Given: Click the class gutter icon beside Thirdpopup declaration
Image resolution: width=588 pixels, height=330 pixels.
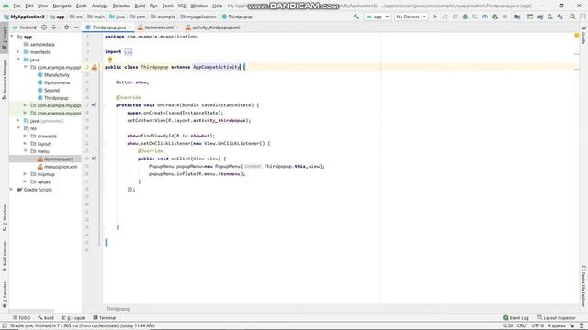Looking at the screenshot, I should tap(95, 67).
